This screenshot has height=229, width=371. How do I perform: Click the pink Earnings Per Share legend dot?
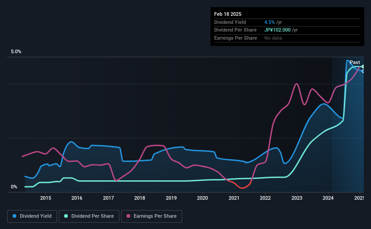coord(128,216)
